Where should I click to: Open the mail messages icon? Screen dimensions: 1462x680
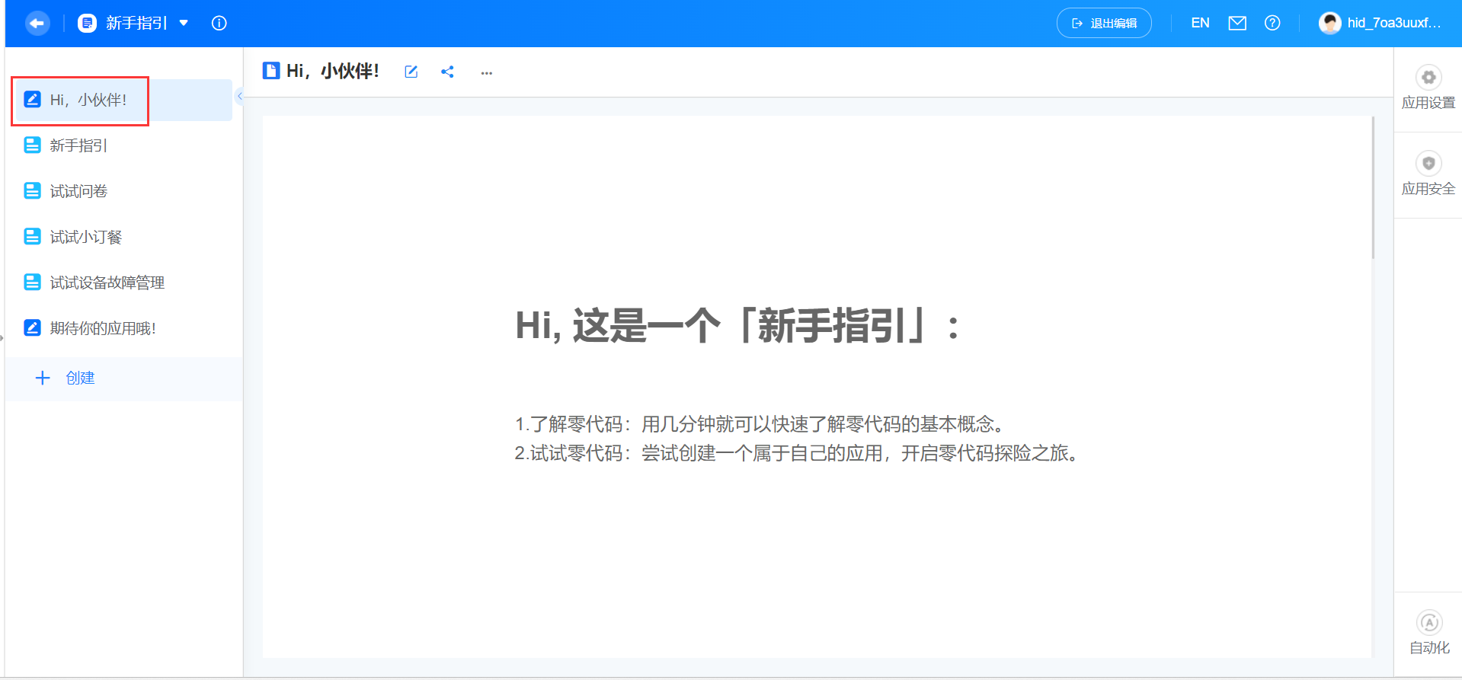pyautogui.click(x=1237, y=23)
